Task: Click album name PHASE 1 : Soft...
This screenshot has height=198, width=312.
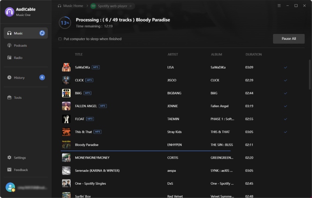Action: 222,119
